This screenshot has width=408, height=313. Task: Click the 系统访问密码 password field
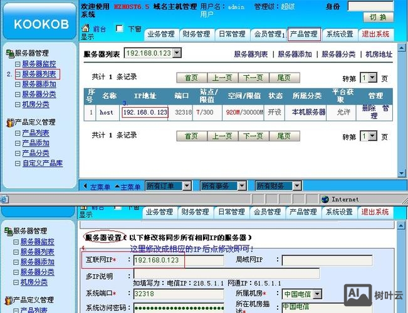pyautogui.click(x=179, y=308)
